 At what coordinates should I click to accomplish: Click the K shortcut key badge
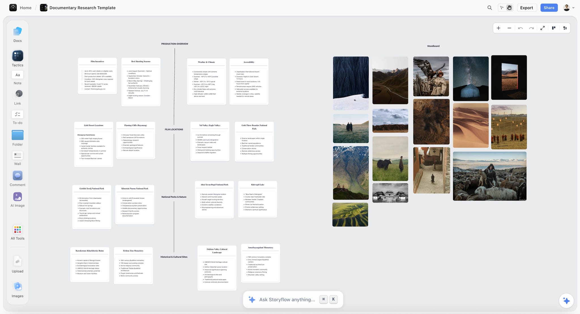[x=333, y=299]
